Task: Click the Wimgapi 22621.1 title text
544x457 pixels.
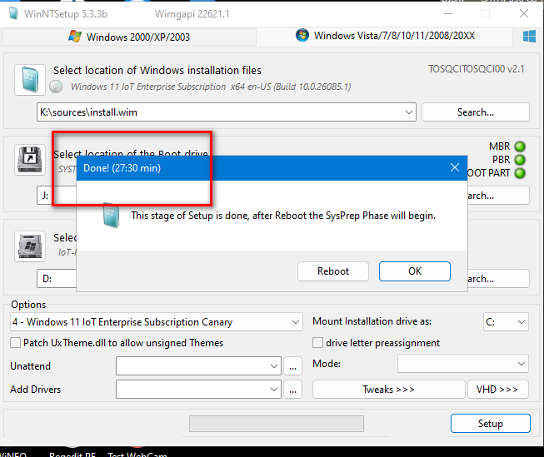Action: [x=192, y=14]
